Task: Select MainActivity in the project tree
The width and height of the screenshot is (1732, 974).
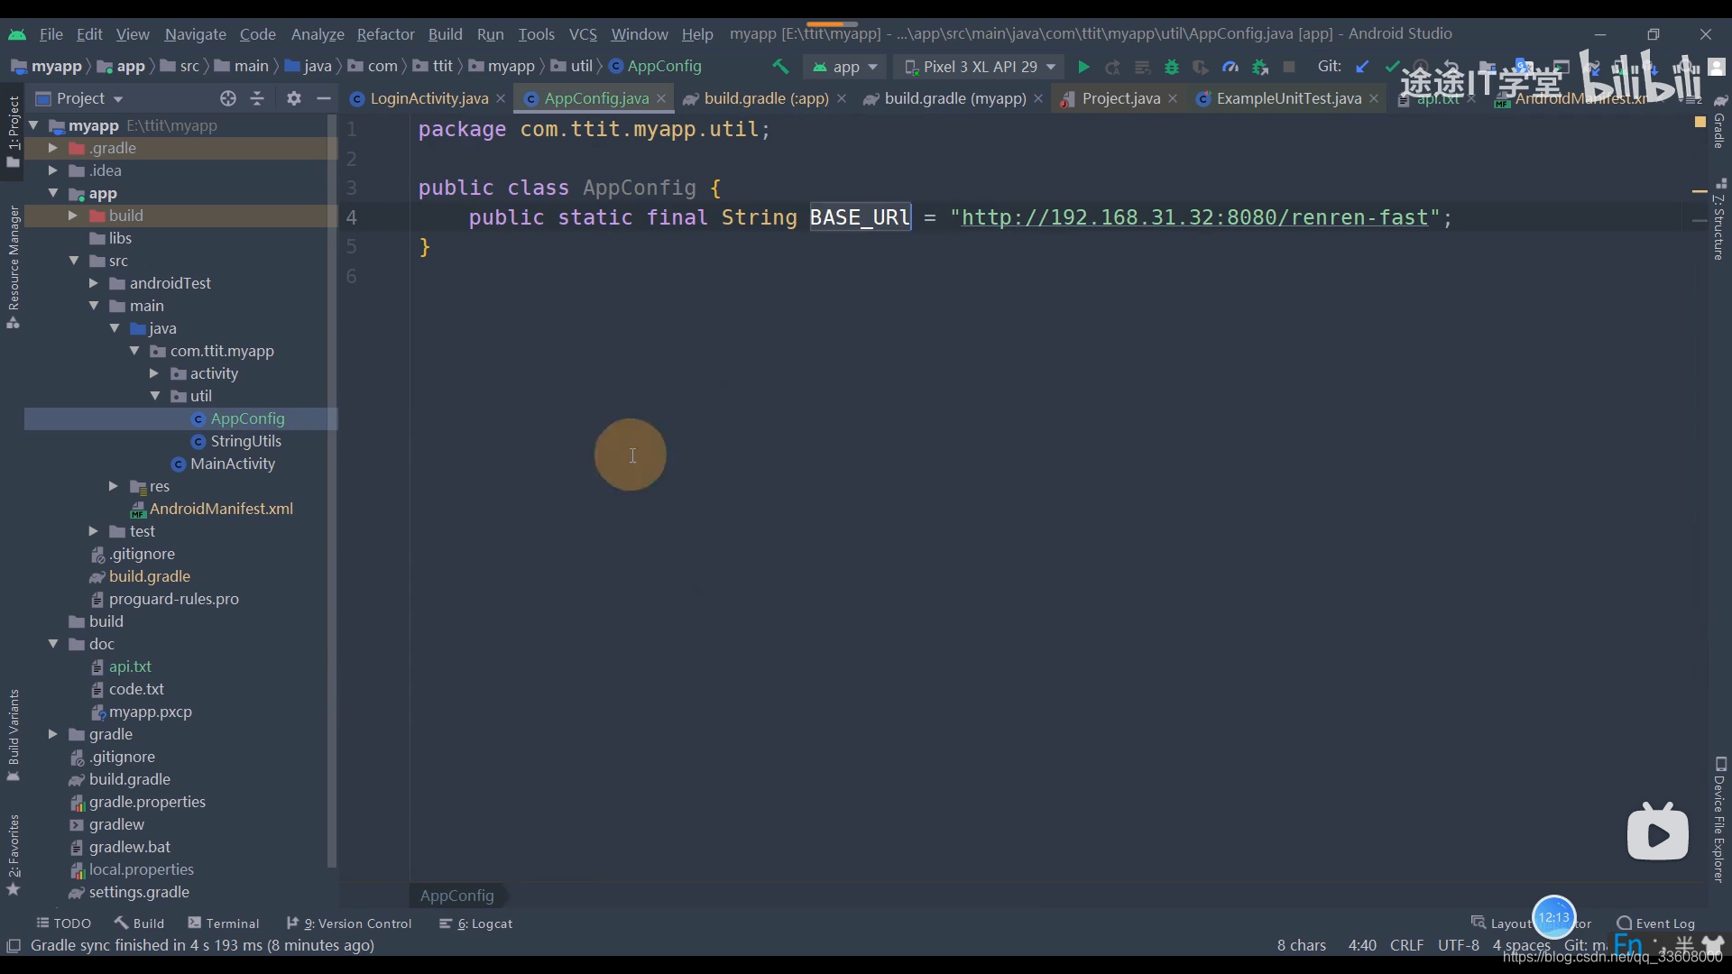Action: [x=232, y=464]
